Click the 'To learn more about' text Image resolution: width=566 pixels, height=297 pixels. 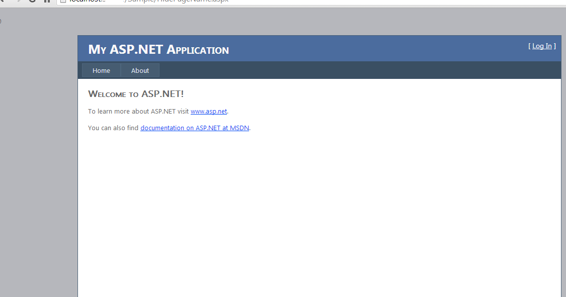coord(118,112)
